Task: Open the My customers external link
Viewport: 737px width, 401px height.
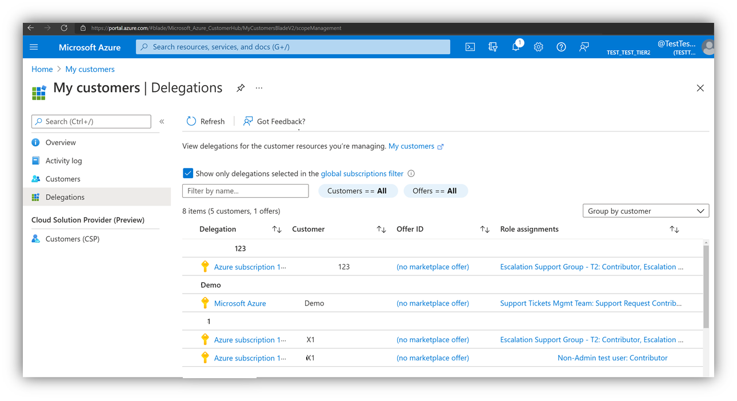Action: (x=416, y=146)
